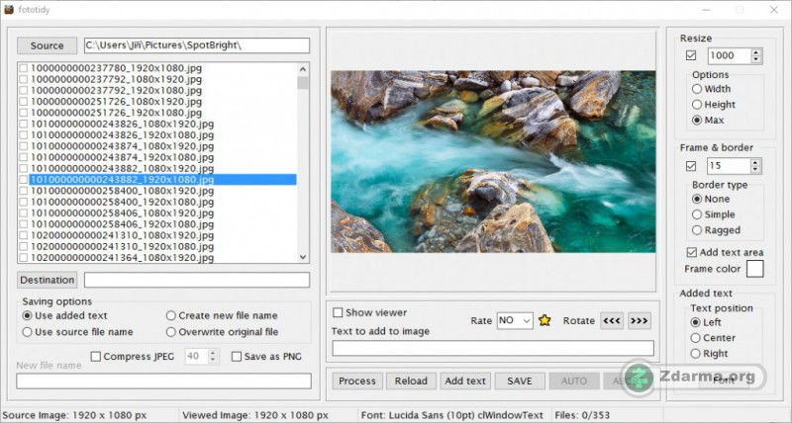This screenshot has width=792, height=423.
Task: Select Width resize option
Action: 697,89
